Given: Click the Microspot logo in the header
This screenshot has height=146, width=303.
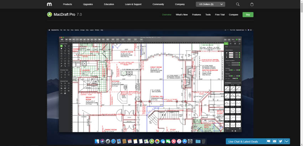Looking at the screenshot, I should (x=49, y=4).
